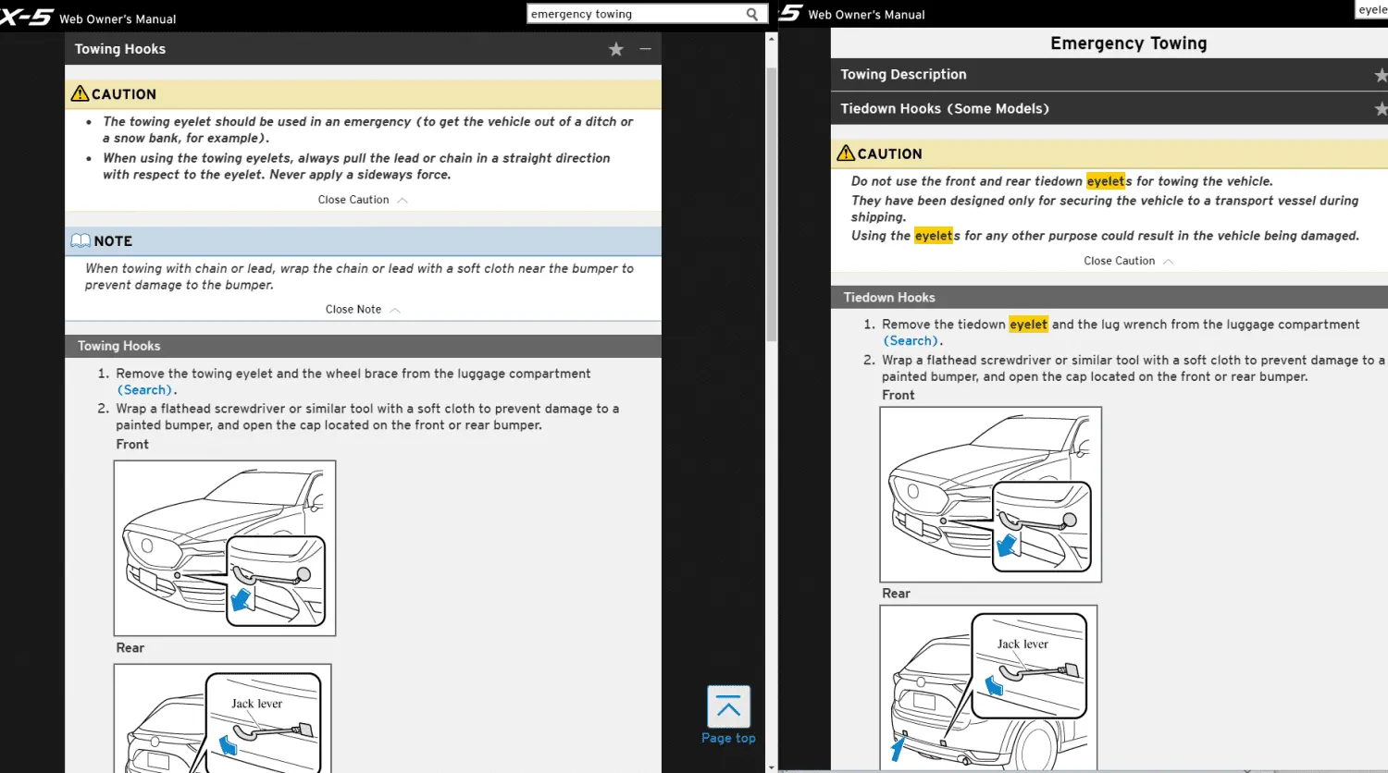Click the 'Towing Hooks' grey subheading bar
Image resolution: width=1388 pixels, height=773 pixels.
point(363,346)
